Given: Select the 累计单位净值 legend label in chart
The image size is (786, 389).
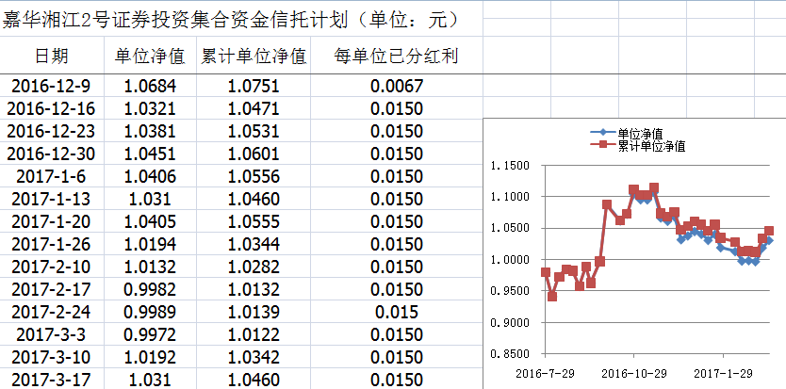Looking at the screenshot, I should coord(651,145).
